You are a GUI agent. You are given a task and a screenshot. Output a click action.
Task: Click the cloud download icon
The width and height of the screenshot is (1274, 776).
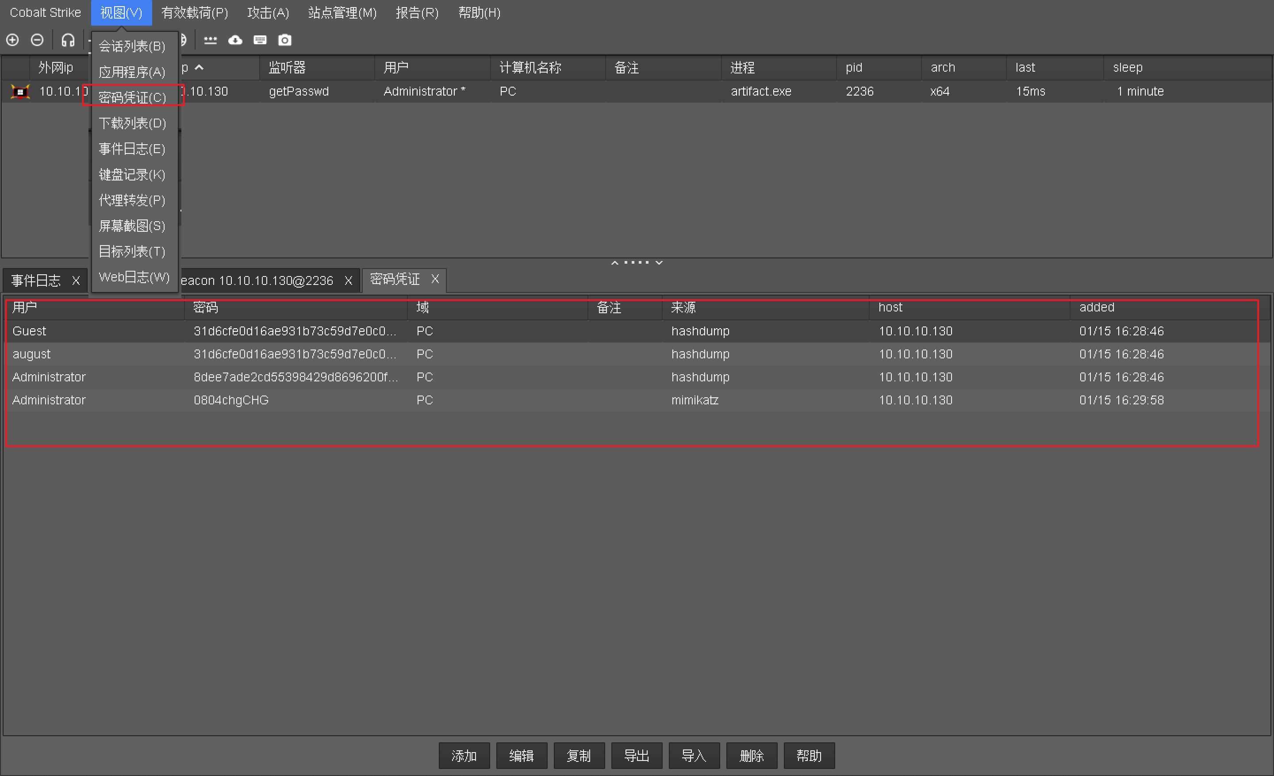click(235, 40)
